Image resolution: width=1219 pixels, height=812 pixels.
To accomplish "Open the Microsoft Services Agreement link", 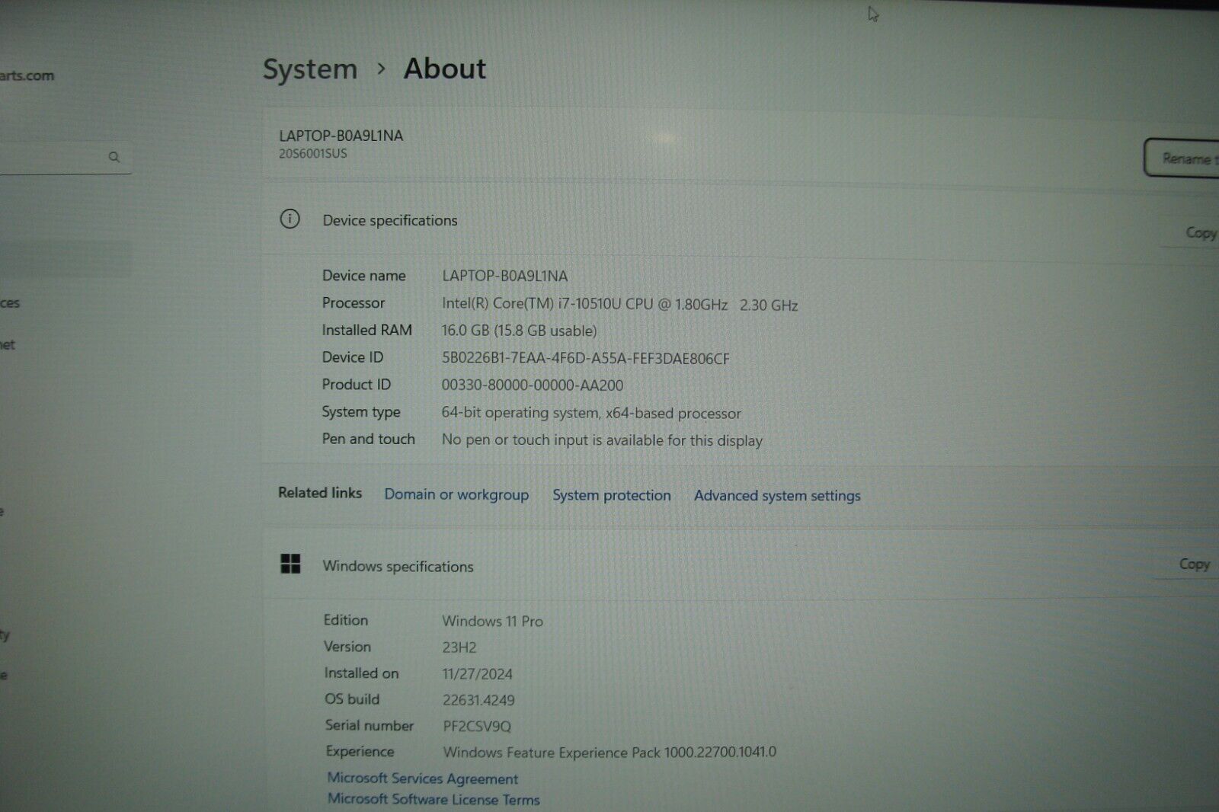I will coord(422,778).
